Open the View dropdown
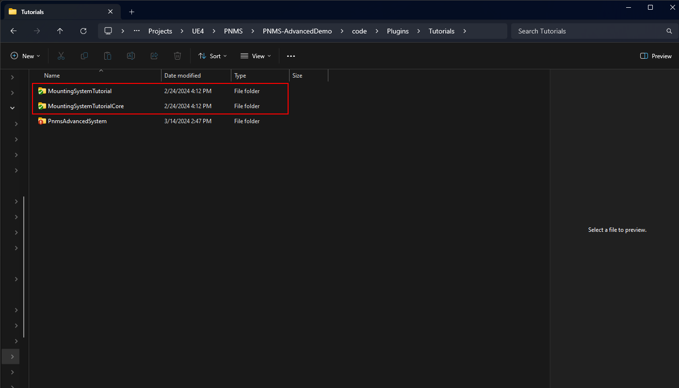This screenshot has width=679, height=388. [256, 56]
